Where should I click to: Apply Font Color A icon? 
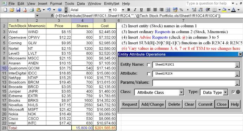coord(234,10)
